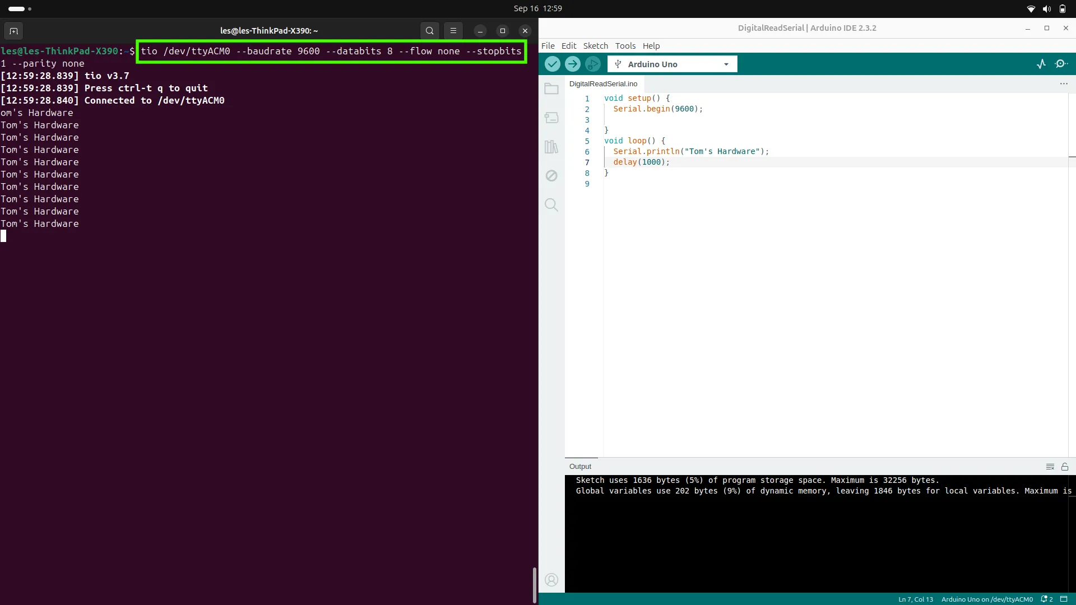
Task: Open the Sketchbook folder sidebar icon
Action: pyautogui.click(x=551, y=89)
